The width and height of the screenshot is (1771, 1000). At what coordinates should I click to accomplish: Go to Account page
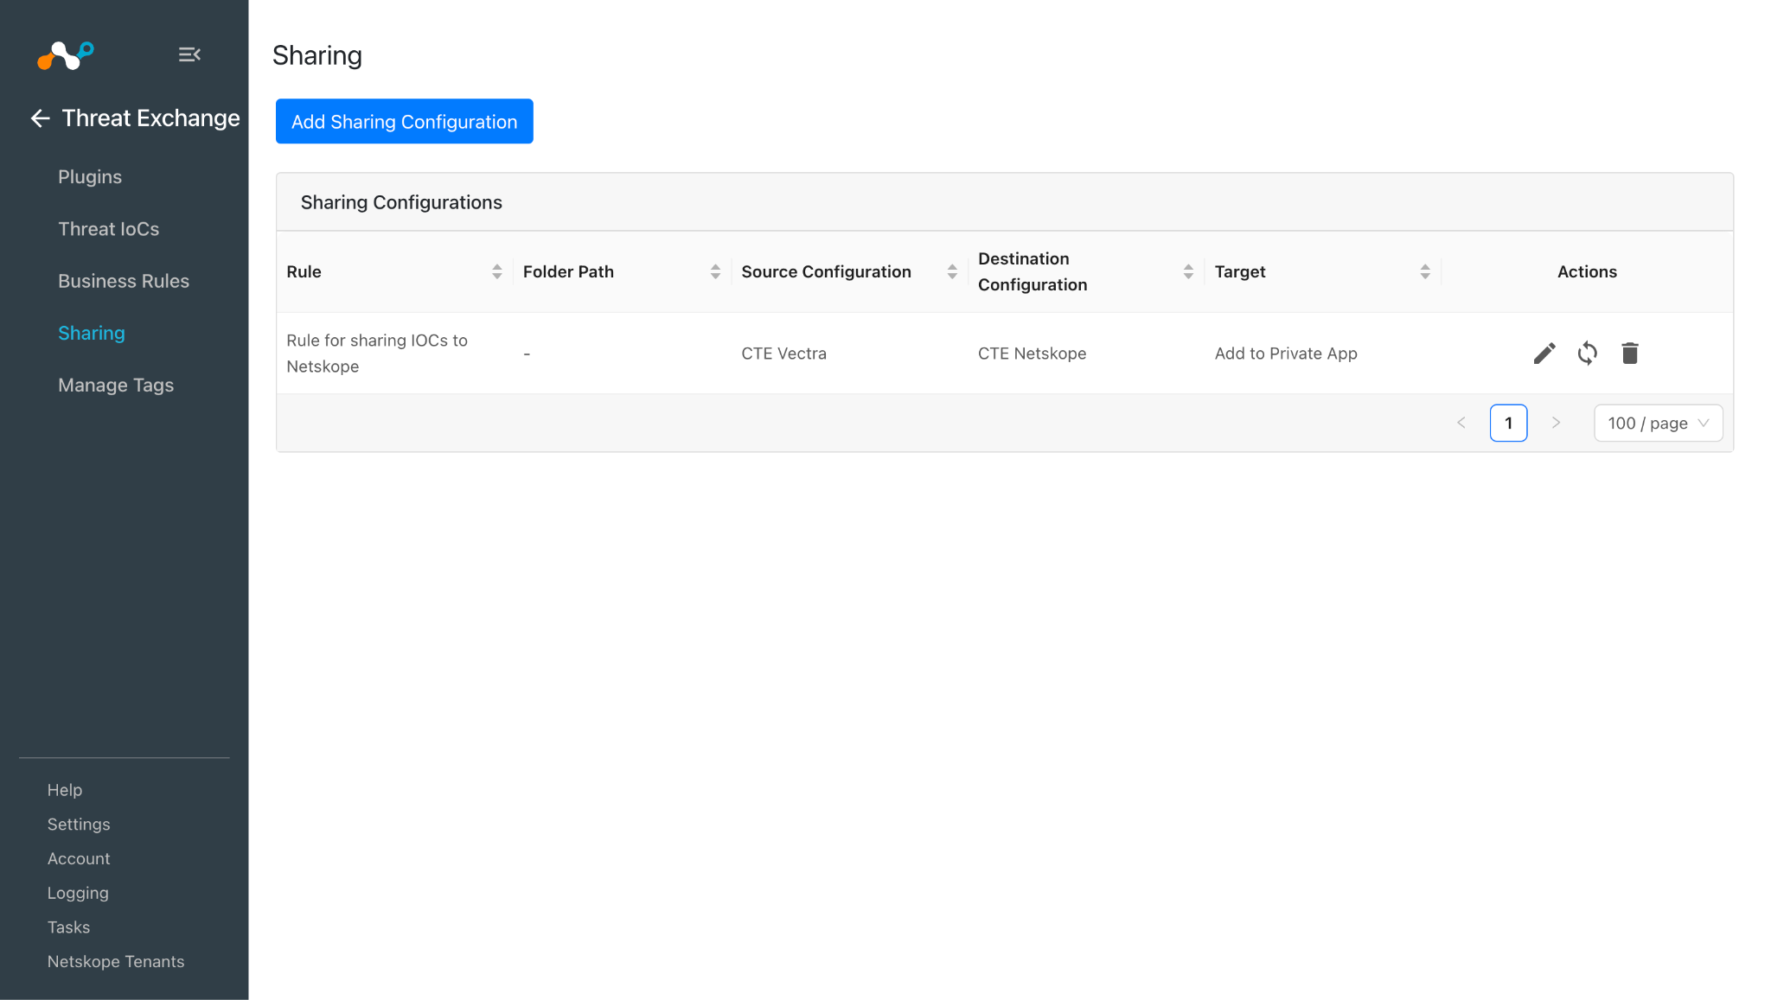[79, 858]
